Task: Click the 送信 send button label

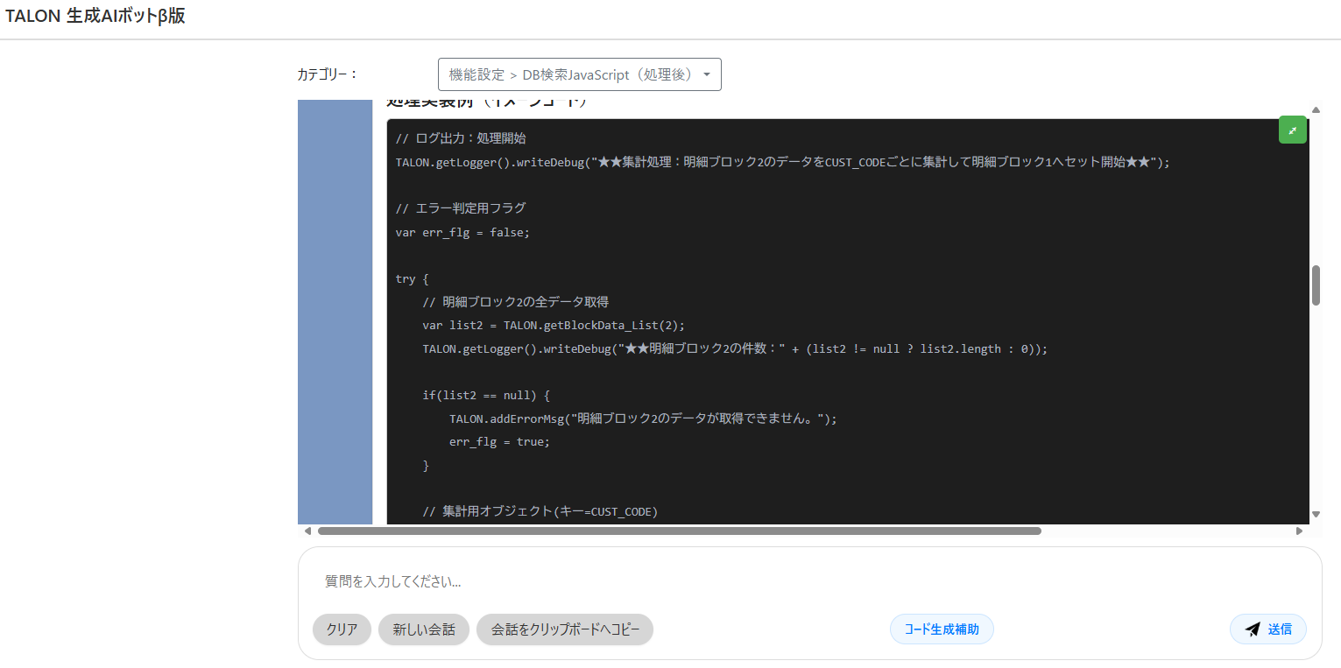Action: click(1280, 629)
